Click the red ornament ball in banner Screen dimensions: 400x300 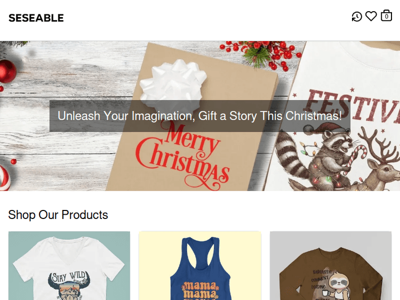point(6,71)
